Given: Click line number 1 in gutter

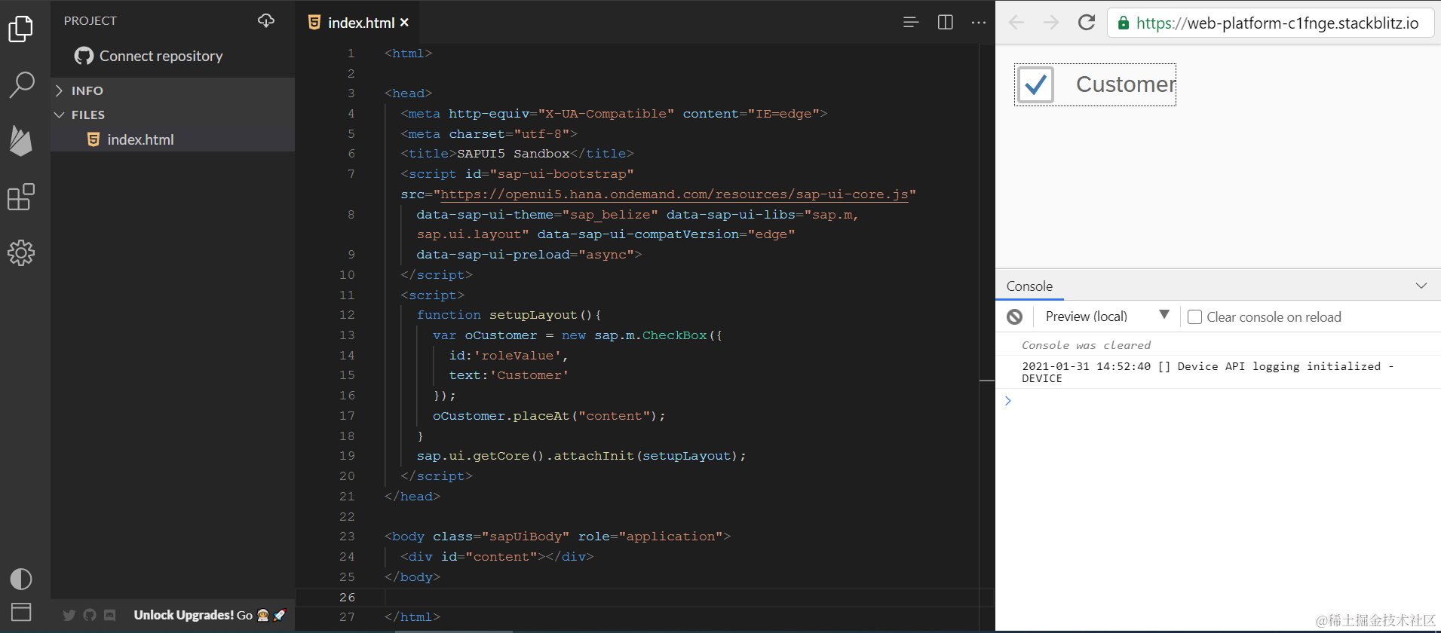Looking at the screenshot, I should (x=351, y=54).
